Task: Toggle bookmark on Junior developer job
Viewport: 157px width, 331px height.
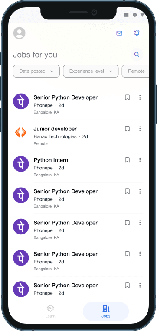Action: tap(127, 129)
